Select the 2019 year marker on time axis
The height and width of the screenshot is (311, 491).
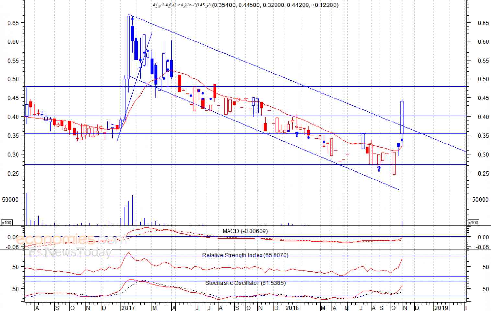coord(441,308)
